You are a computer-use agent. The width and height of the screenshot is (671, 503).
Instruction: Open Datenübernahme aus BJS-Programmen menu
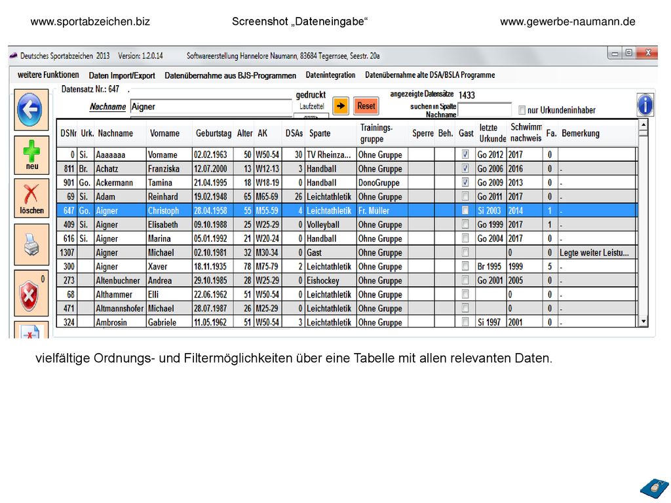pos(230,75)
